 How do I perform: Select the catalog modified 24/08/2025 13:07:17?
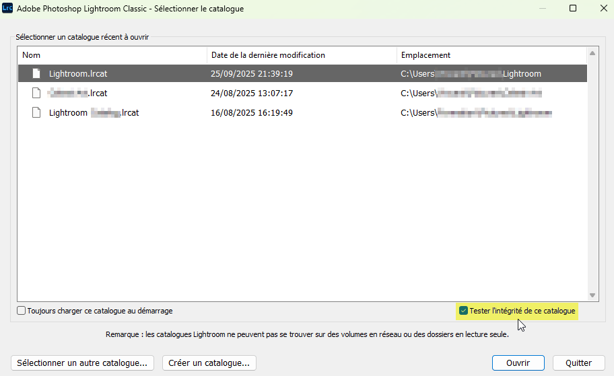(x=252, y=93)
